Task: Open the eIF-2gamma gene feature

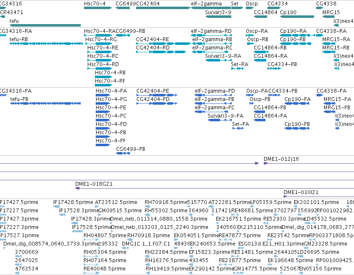Action: tap(211, 8)
